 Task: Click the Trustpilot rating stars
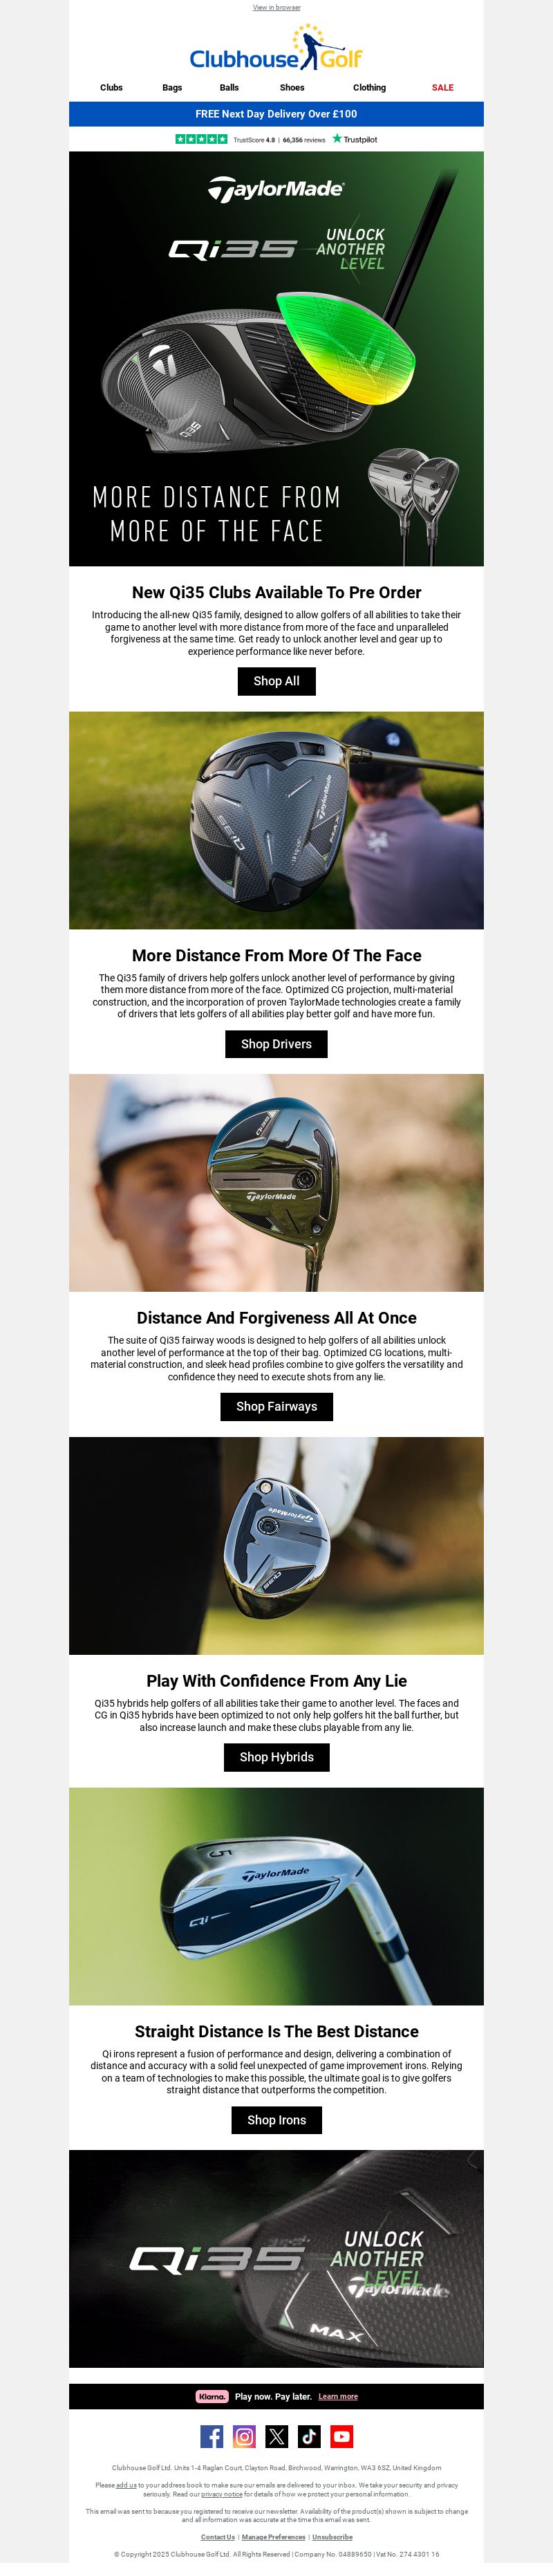pyautogui.click(x=201, y=139)
